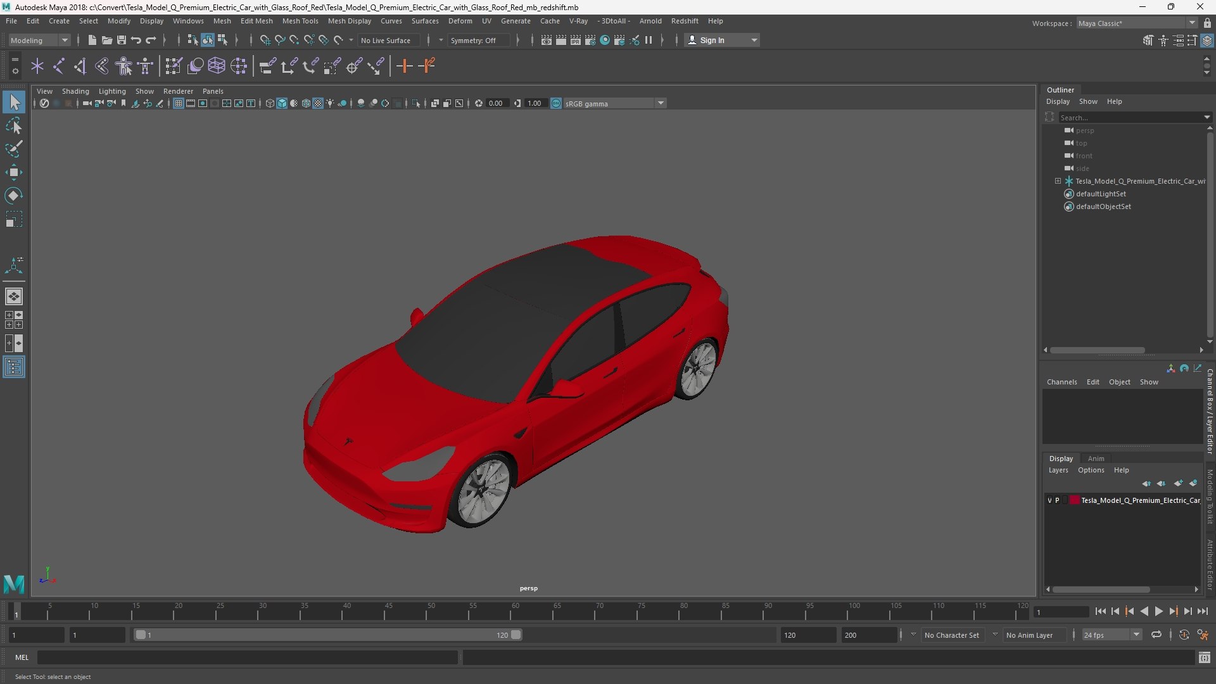
Task: Open the viewport Shading menu
Action: click(75, 91)
